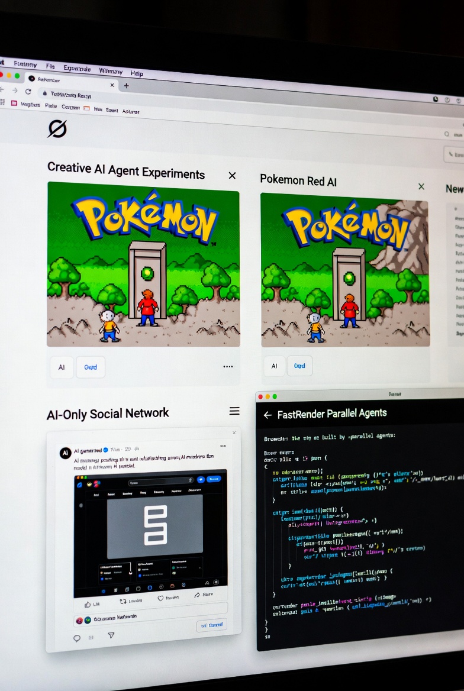Close the Pokemon Red AI card

[421, 186]
